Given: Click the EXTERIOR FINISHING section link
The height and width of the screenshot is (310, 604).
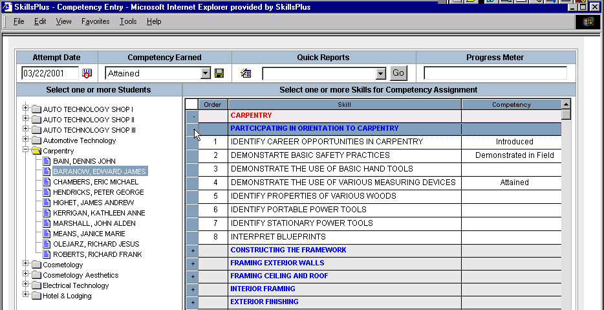Looking at the screenshot, I should pyautogui.click(x=264, y=302).
